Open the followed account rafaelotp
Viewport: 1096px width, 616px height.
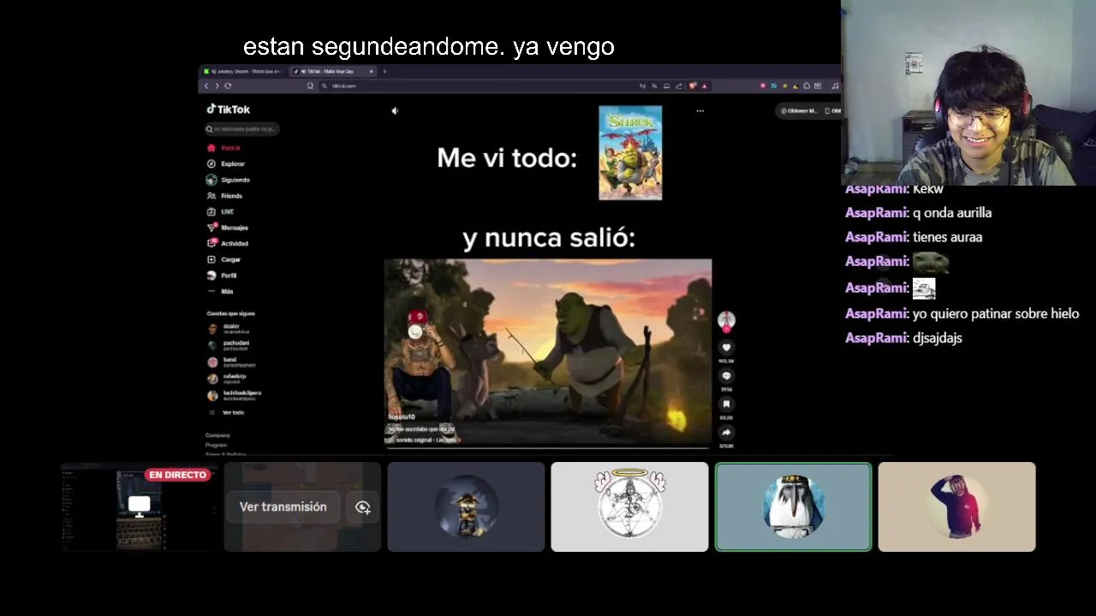pyautogui.click(x=228, y=377)
